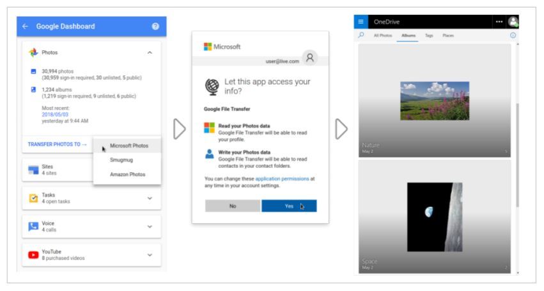This screenshot has width=544, height=291.
Task: Click the '4 calls' text under Voice
Action: click(49, 230)
